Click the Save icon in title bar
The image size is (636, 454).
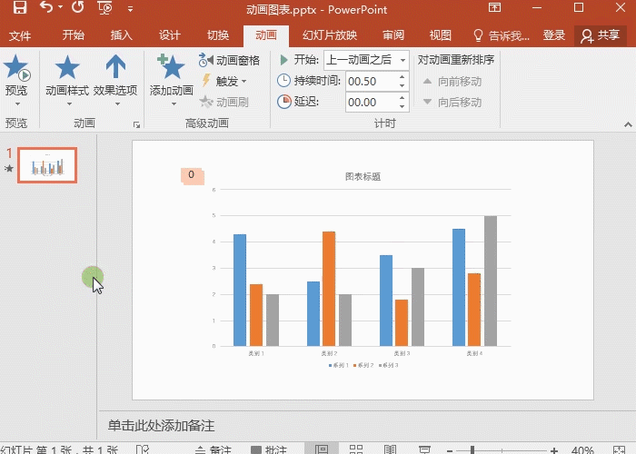coord(19,7)
